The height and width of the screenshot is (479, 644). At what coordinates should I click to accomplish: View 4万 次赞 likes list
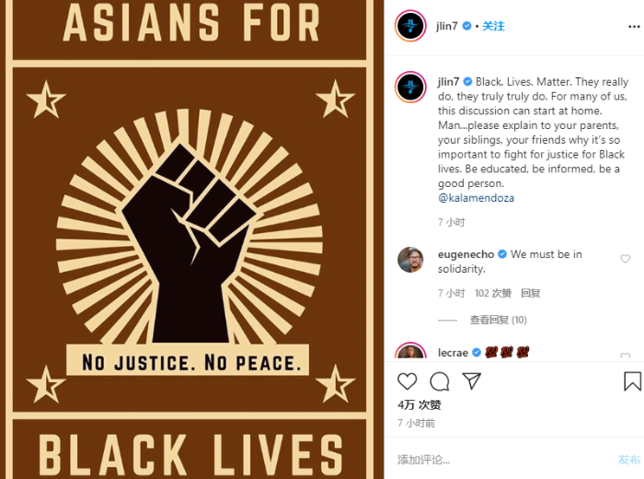coord(420,405)
